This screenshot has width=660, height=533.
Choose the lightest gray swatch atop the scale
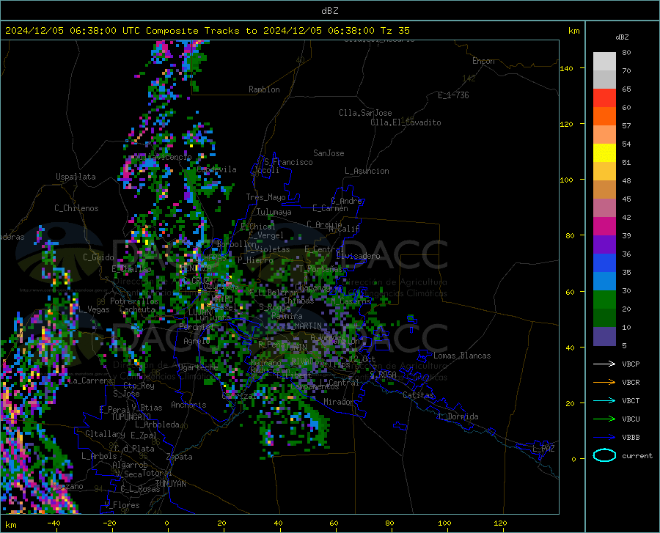coord(604,62)
